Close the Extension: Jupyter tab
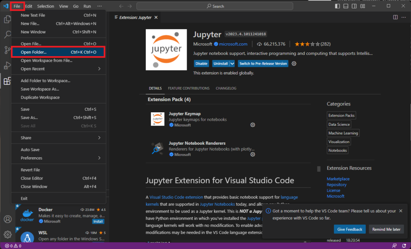Viewport: 411px width, 249px height. click(156, 17)
